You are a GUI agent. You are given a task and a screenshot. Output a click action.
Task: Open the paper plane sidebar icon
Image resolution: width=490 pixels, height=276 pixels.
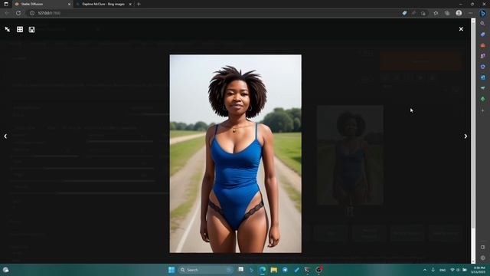click(x=483, y=88)
